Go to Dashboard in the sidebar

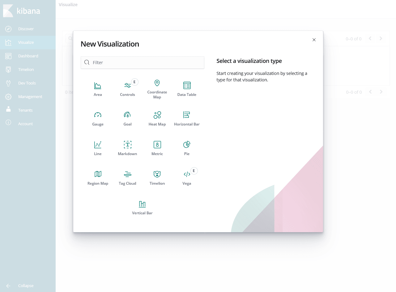click(28, 56)
